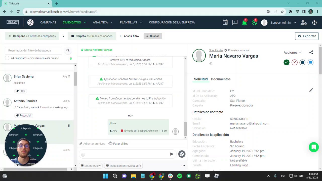
Task: Switch to the Solicitud tab
Action: point(201,79)
